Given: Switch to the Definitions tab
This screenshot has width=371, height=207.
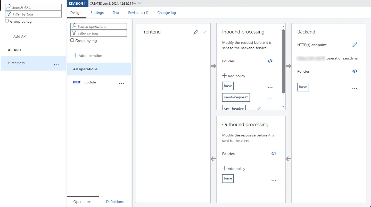Looking at the screenshot, I should click(114, 202).
